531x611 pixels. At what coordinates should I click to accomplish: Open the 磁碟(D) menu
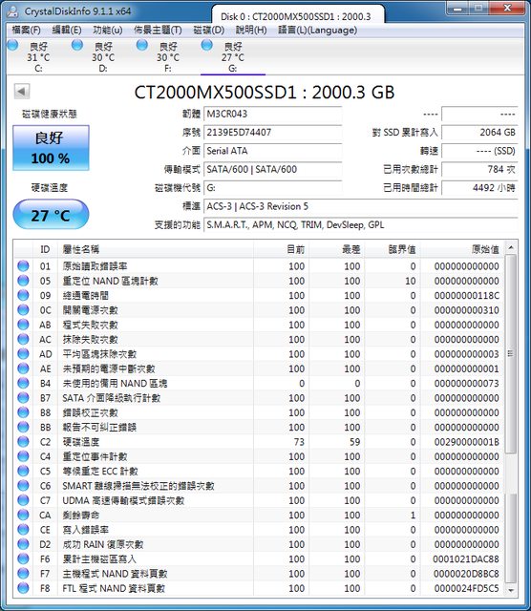(209, 30)
